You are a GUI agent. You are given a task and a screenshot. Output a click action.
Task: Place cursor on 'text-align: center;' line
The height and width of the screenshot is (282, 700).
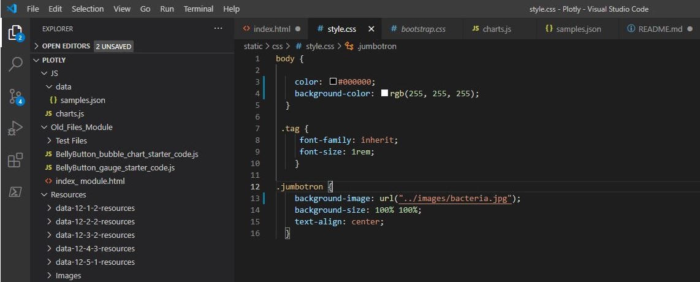coord(340,221)
